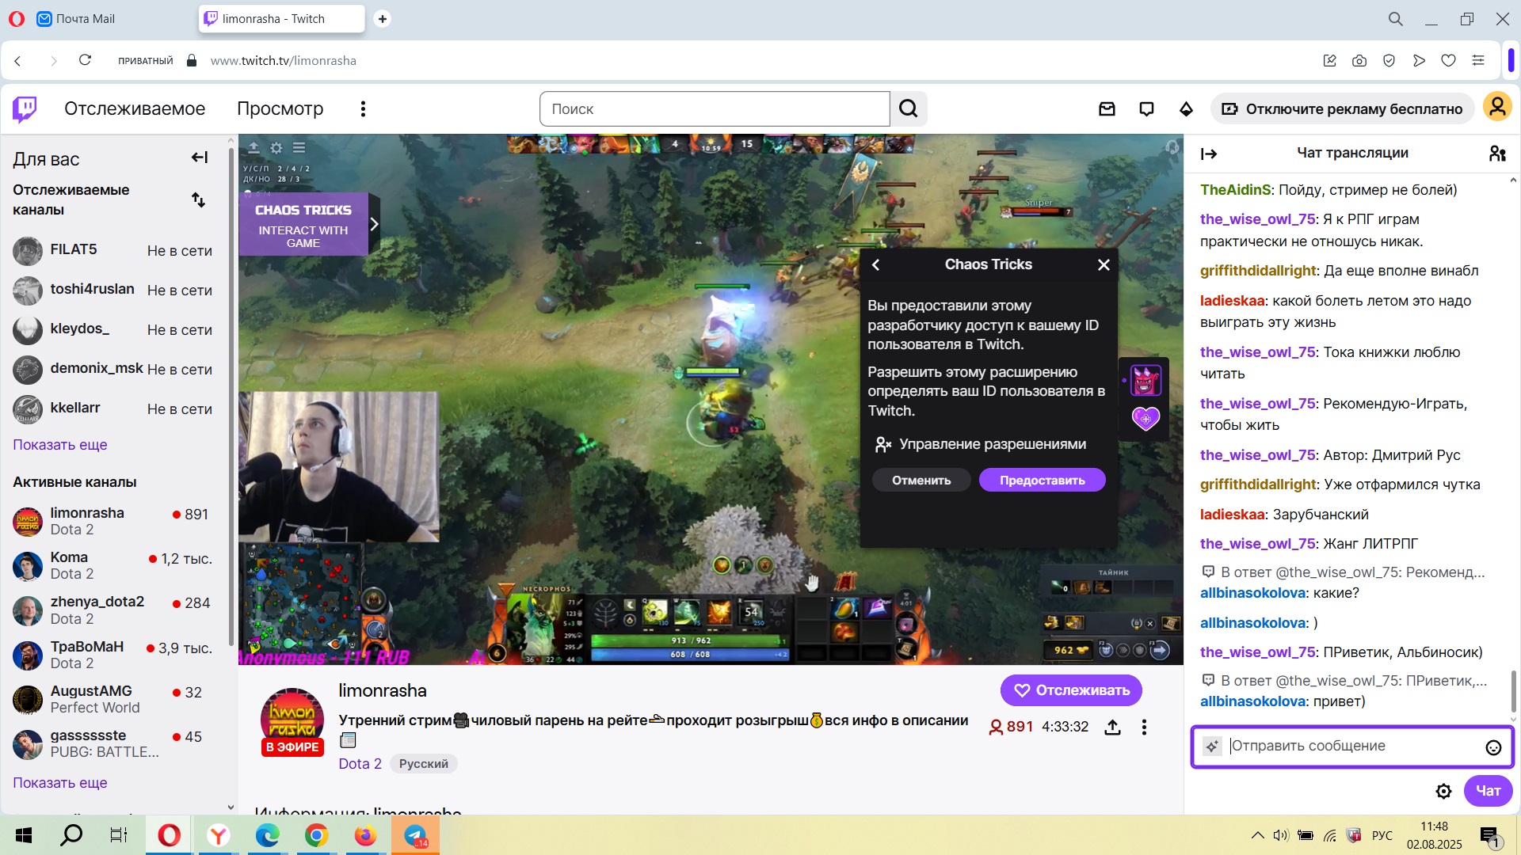Open chat settings gear icon
The height and width of the screenshot is (855, 1521).
coord(1443,791)
